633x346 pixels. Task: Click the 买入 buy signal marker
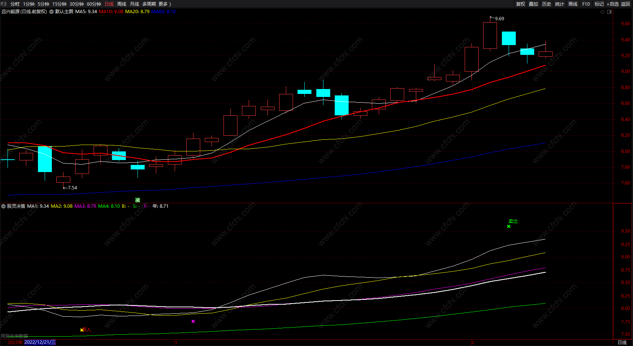[86, 329]
